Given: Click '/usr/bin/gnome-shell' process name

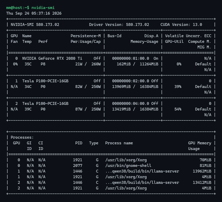Looking at the screenshot, I should point(128,166).
